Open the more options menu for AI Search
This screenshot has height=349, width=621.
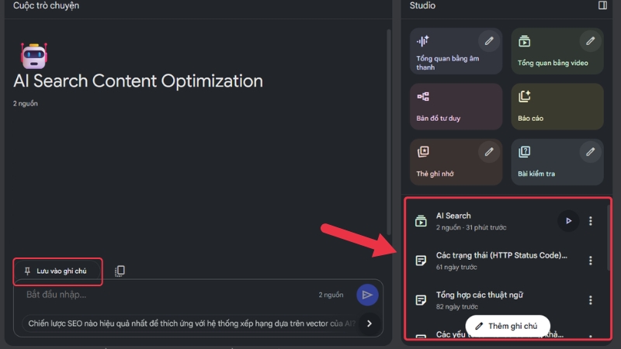pyautogui.click(x=591, y=221)
